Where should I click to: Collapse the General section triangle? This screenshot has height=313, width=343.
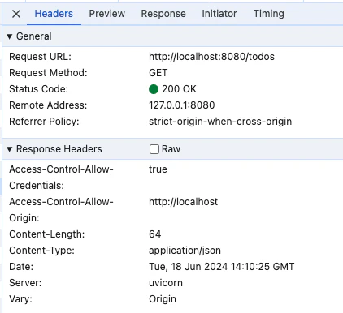click(10, 36)
